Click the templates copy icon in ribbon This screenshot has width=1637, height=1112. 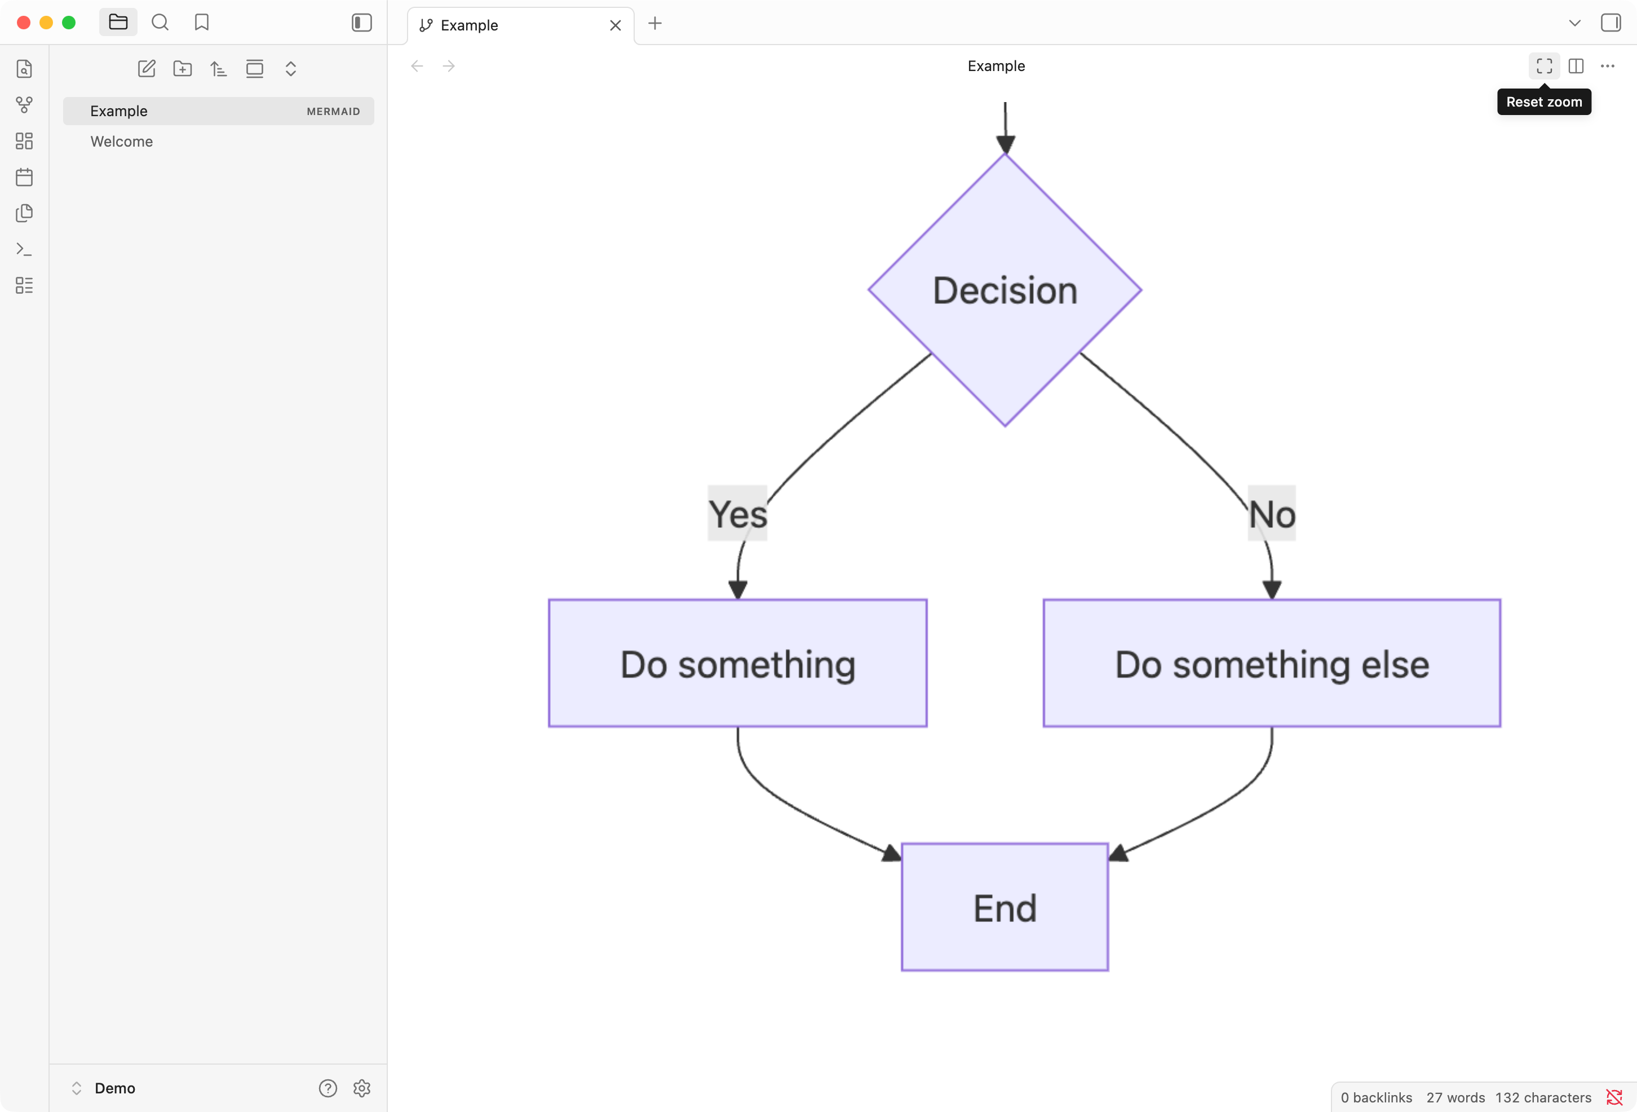[24, 213]
